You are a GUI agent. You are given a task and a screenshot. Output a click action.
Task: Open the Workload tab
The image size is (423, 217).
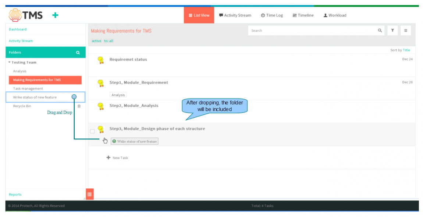[x=335, y=15]
